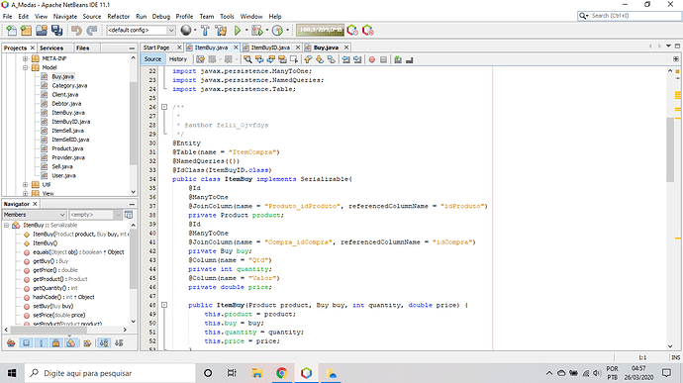
Task: Open the Members dropdown in Navigator
Action: 35,215
